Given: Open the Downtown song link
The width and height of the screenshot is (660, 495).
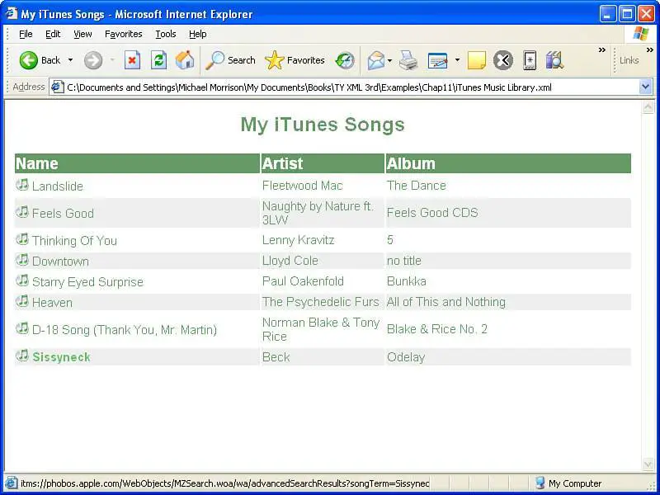Looking at the screenshot, I should [x=60, y=262].
